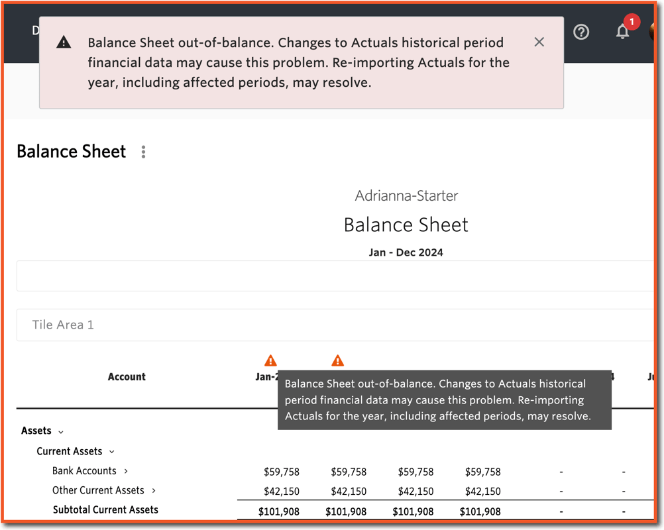Click the warning triangle in the alert banner
664x530 pixels.
click(x=64, y=42)
